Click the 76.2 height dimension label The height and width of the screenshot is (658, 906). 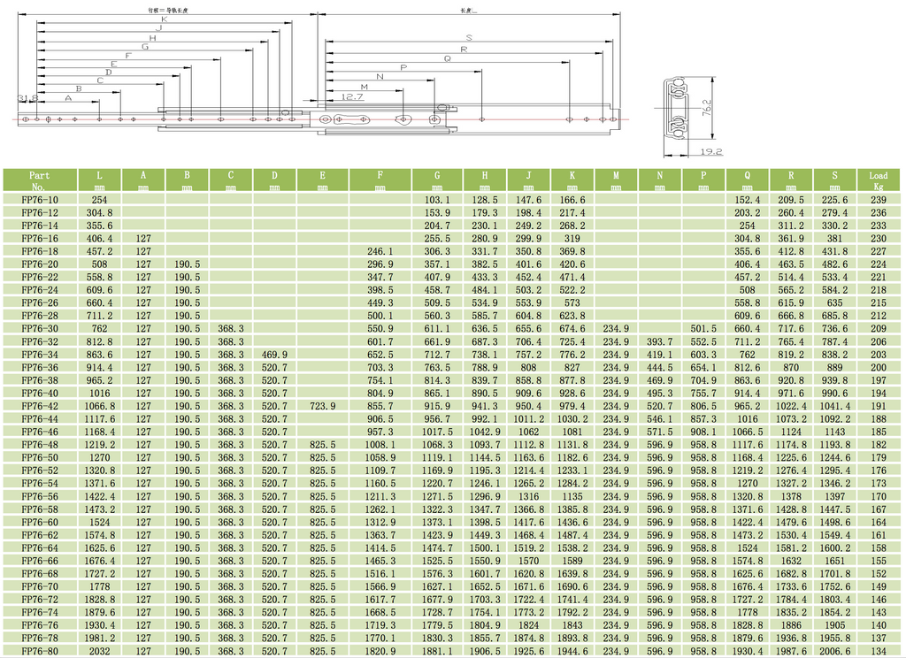click(x=707, y=107)
